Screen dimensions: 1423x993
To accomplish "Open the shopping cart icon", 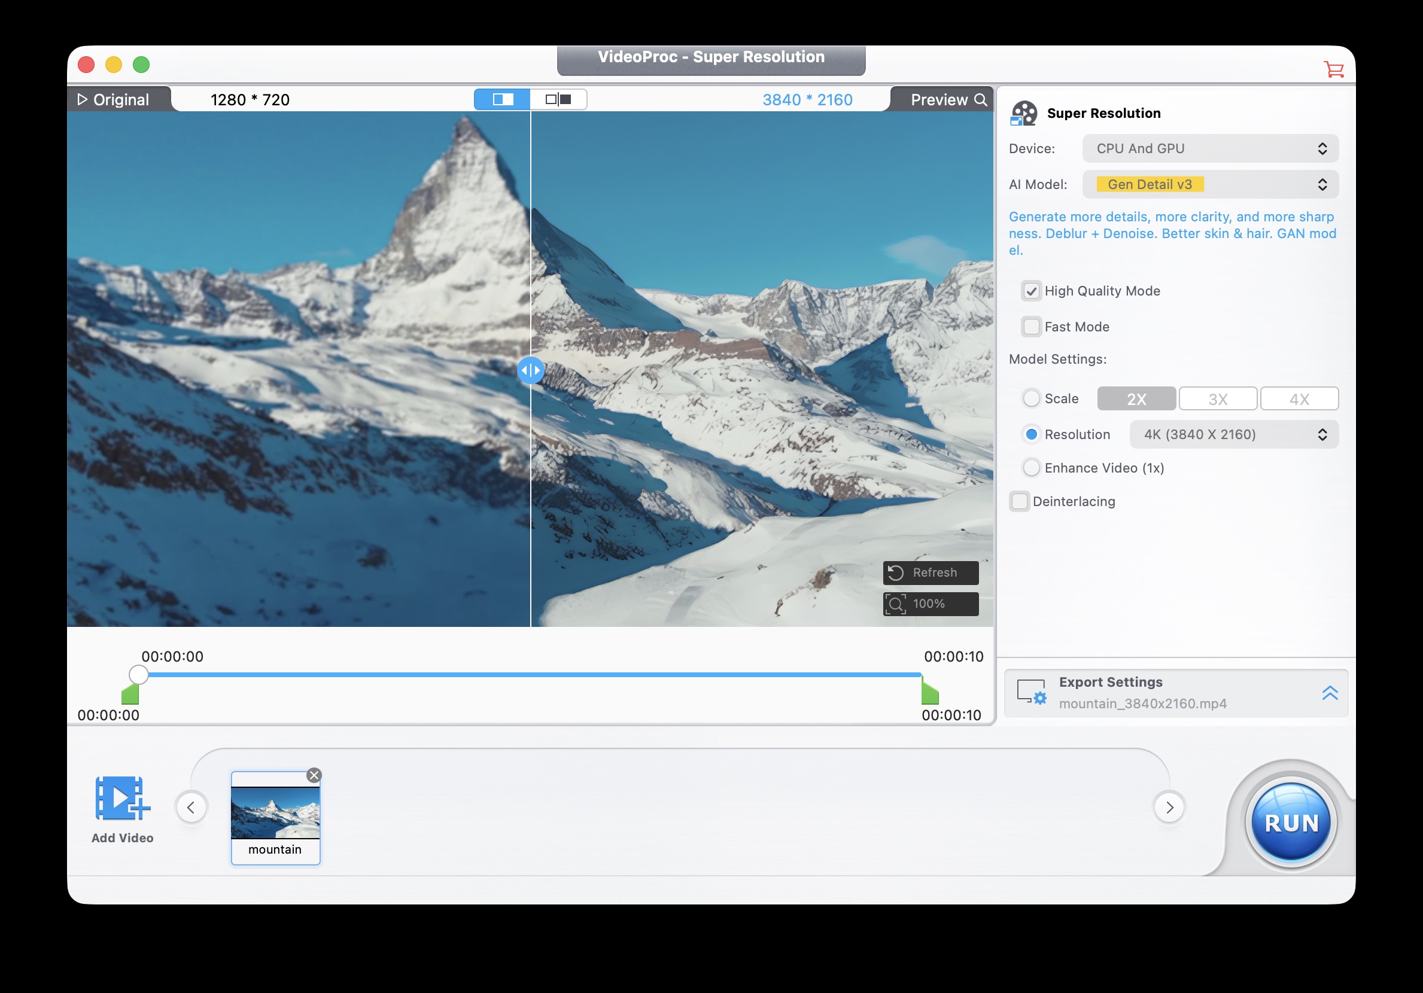I will click(1333, 69).
